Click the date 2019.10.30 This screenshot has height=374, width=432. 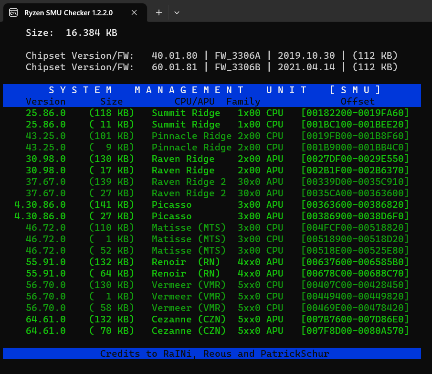(306, 56)
